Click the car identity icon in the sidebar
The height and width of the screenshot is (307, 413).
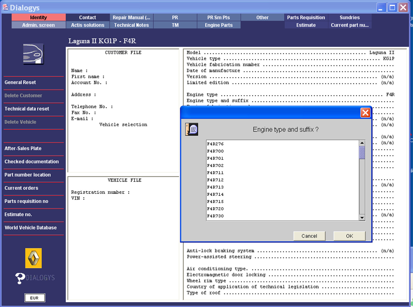[33, 54]
